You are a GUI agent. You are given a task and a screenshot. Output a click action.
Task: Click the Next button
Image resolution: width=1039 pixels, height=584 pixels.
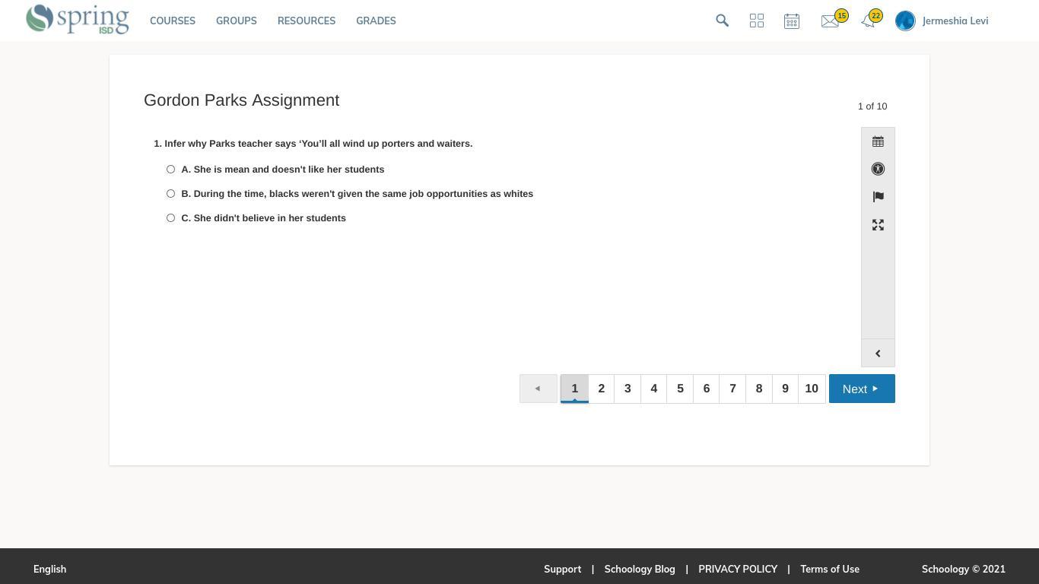click(861, 389)
